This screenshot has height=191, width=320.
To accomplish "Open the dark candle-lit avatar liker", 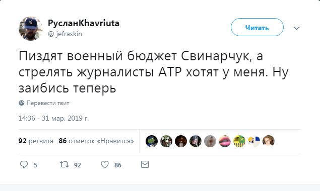I will point(181,141).
